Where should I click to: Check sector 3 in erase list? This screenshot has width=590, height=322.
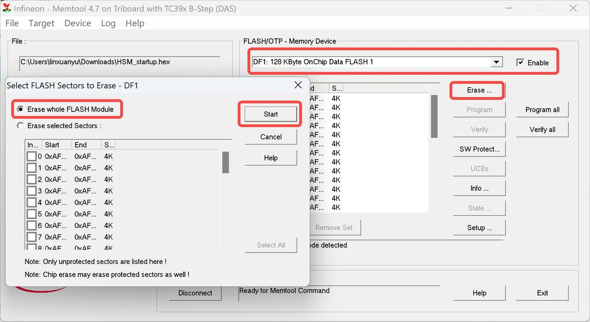[31, 191]
